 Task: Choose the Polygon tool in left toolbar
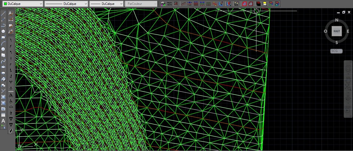pyautogui.click(x=3, y=31)
